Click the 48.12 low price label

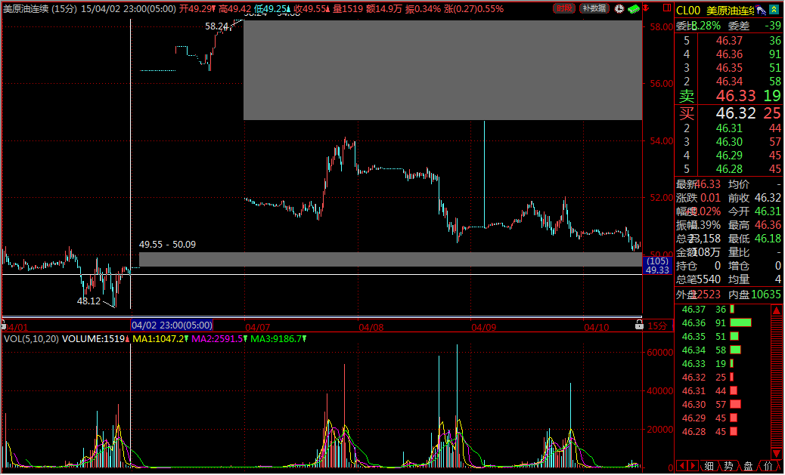tap(88, 301)
